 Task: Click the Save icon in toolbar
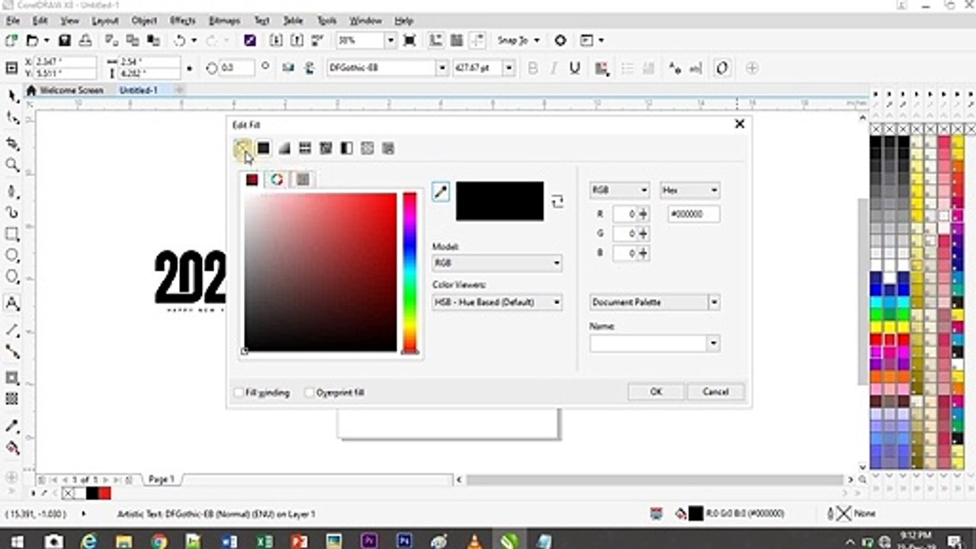point(65,40)
